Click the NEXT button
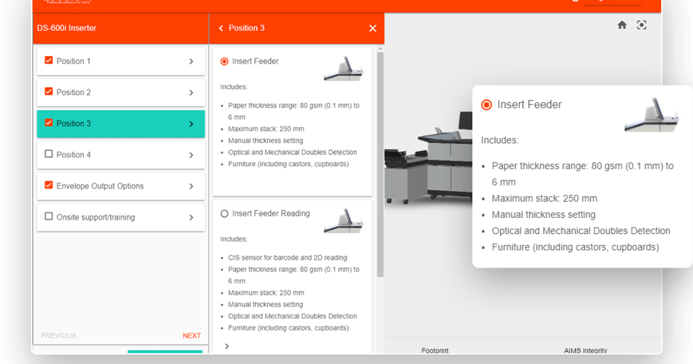This screenshot has width=693, height=364. pyautogui.click(x=192, y=336)
